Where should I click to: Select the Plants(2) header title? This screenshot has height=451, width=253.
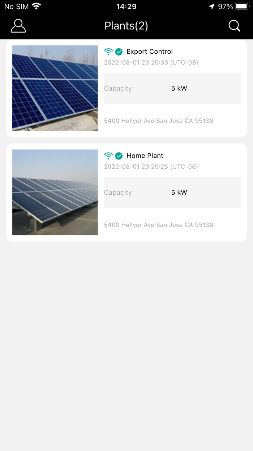pos(126,26)
